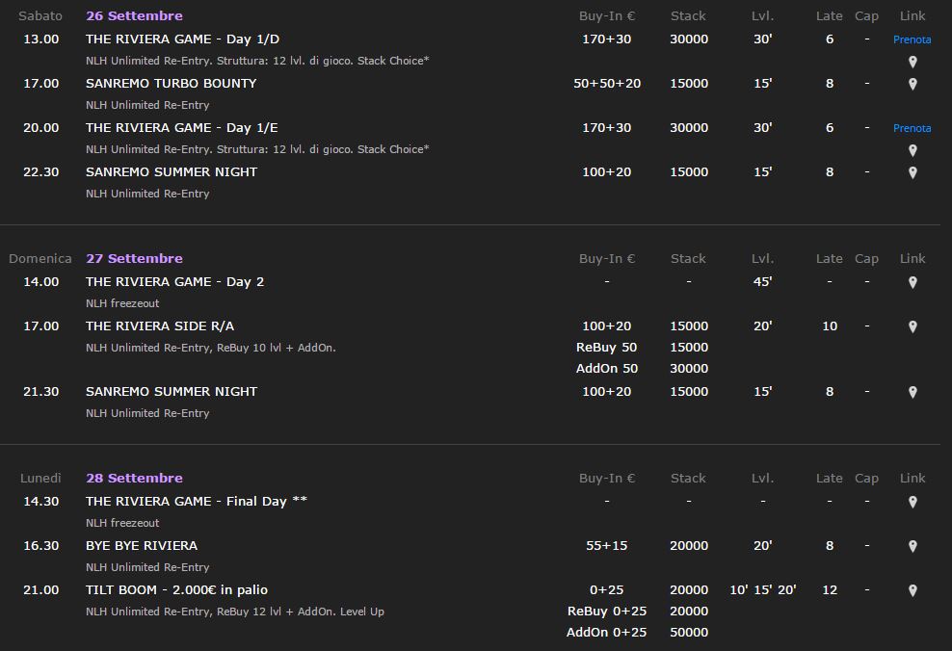Select the 27 Settembre date heading
The height and width of the screenshot is (651, 952).
click(x=134, y=258)
